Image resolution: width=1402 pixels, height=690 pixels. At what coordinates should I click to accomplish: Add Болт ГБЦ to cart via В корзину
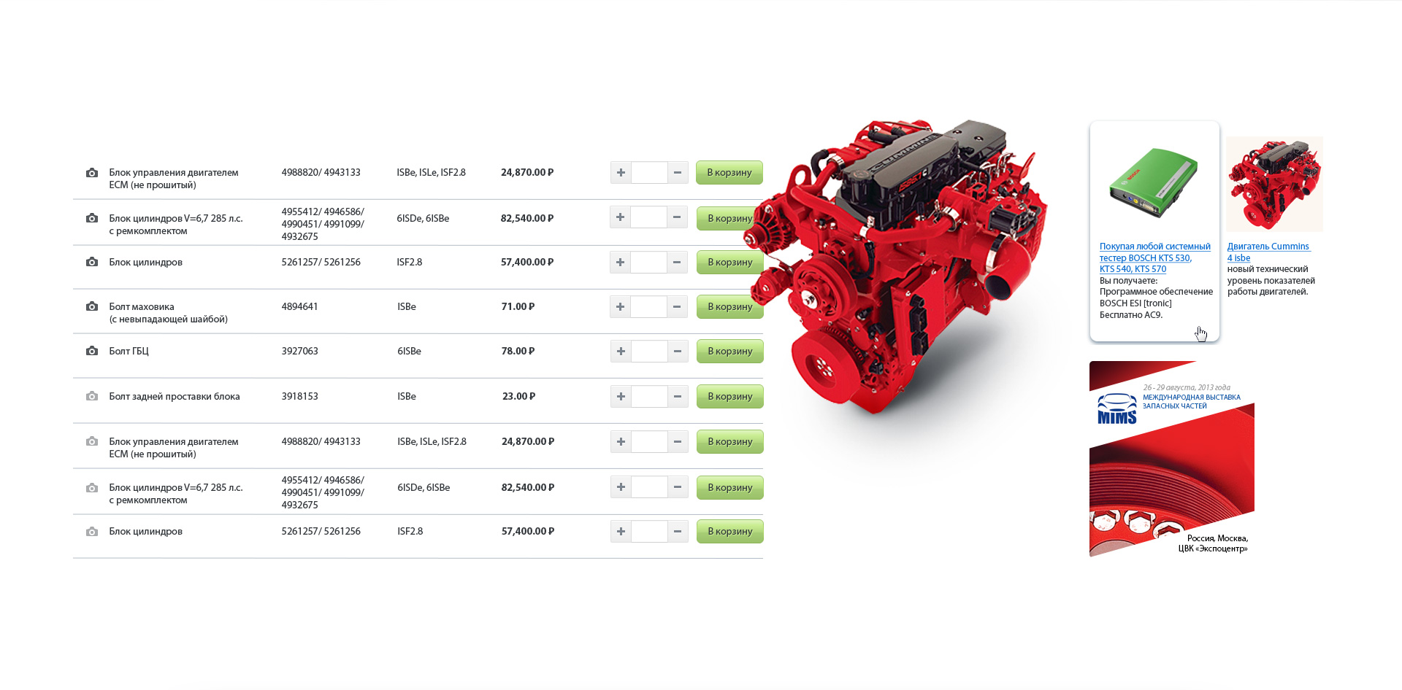click(x=729, y=351)
